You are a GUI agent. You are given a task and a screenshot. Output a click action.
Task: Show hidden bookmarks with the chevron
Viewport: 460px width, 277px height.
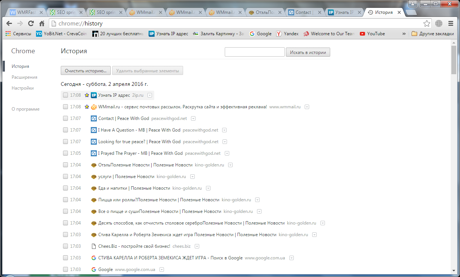pos(404,34)
